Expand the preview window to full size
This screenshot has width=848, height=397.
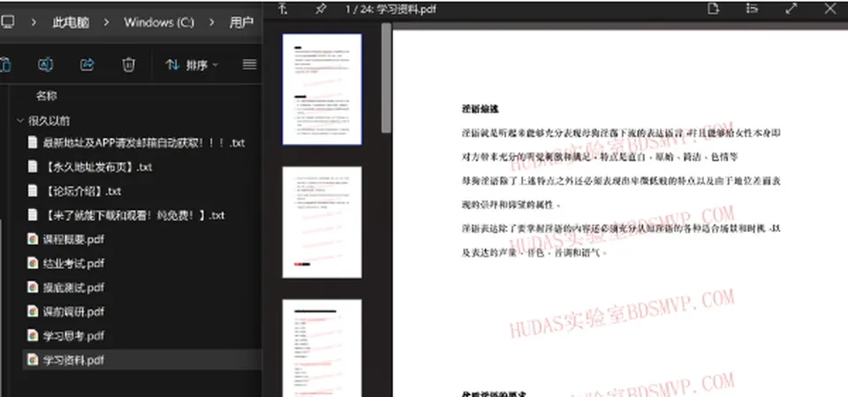[791, 9]
